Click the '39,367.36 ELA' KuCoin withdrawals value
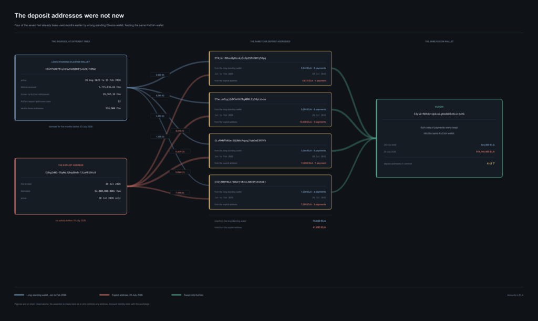 tap(112, 94)
